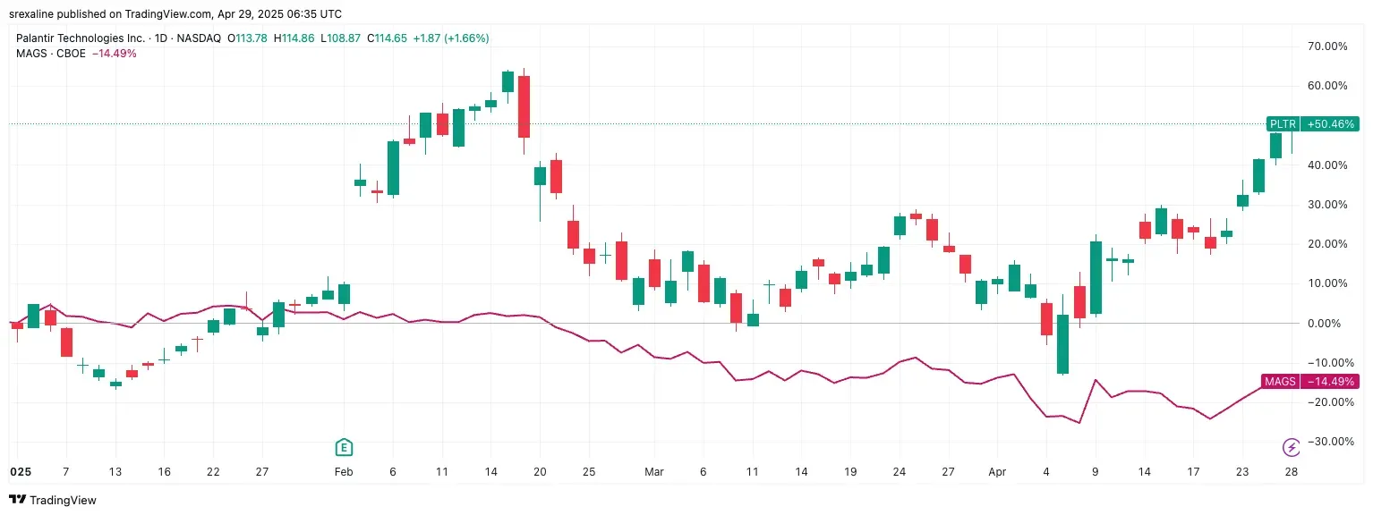Select the Palantir Technologies Inc. title

[x=81, y=38]
